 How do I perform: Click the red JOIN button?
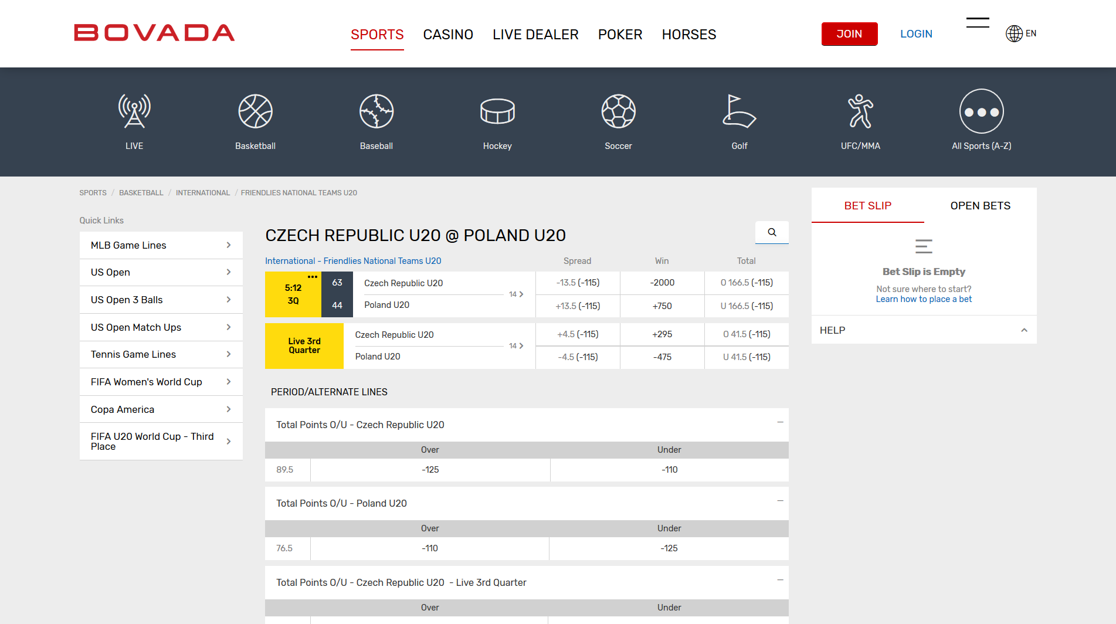tap(849, 34)
